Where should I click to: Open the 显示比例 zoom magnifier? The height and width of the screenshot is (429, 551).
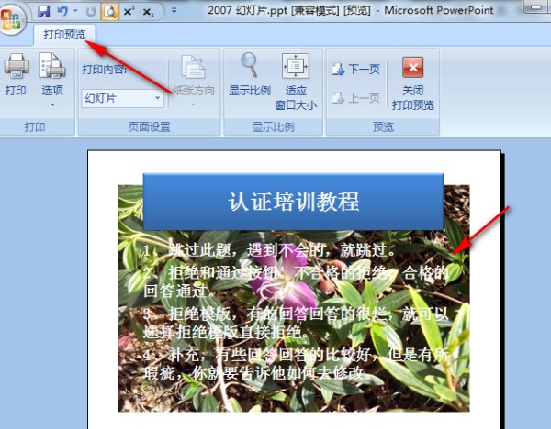(250, 74)
